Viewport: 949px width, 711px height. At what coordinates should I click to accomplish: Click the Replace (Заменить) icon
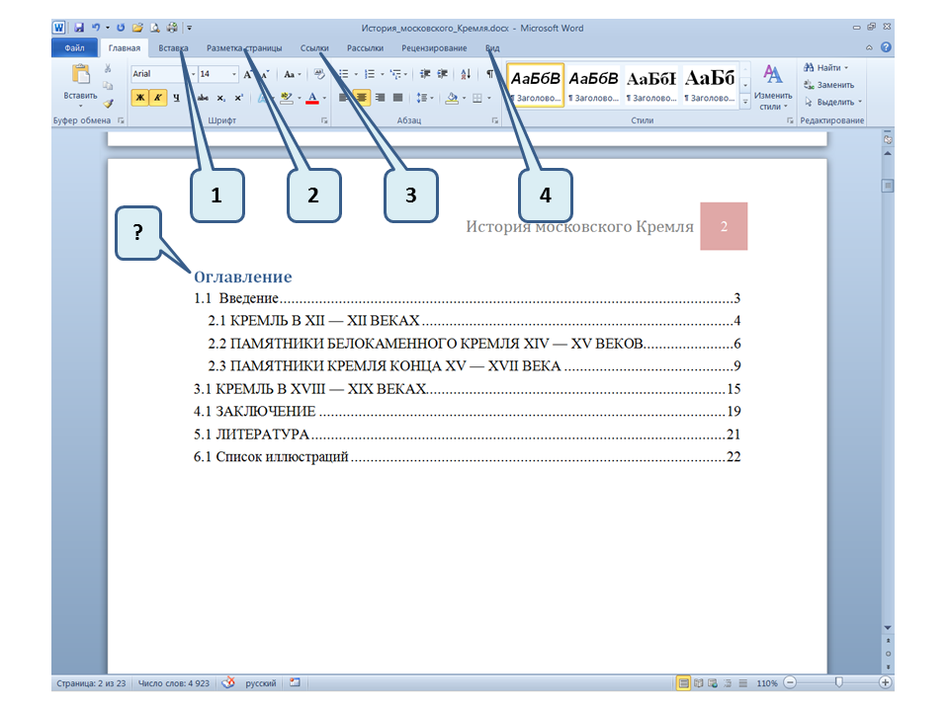point(828,85)
